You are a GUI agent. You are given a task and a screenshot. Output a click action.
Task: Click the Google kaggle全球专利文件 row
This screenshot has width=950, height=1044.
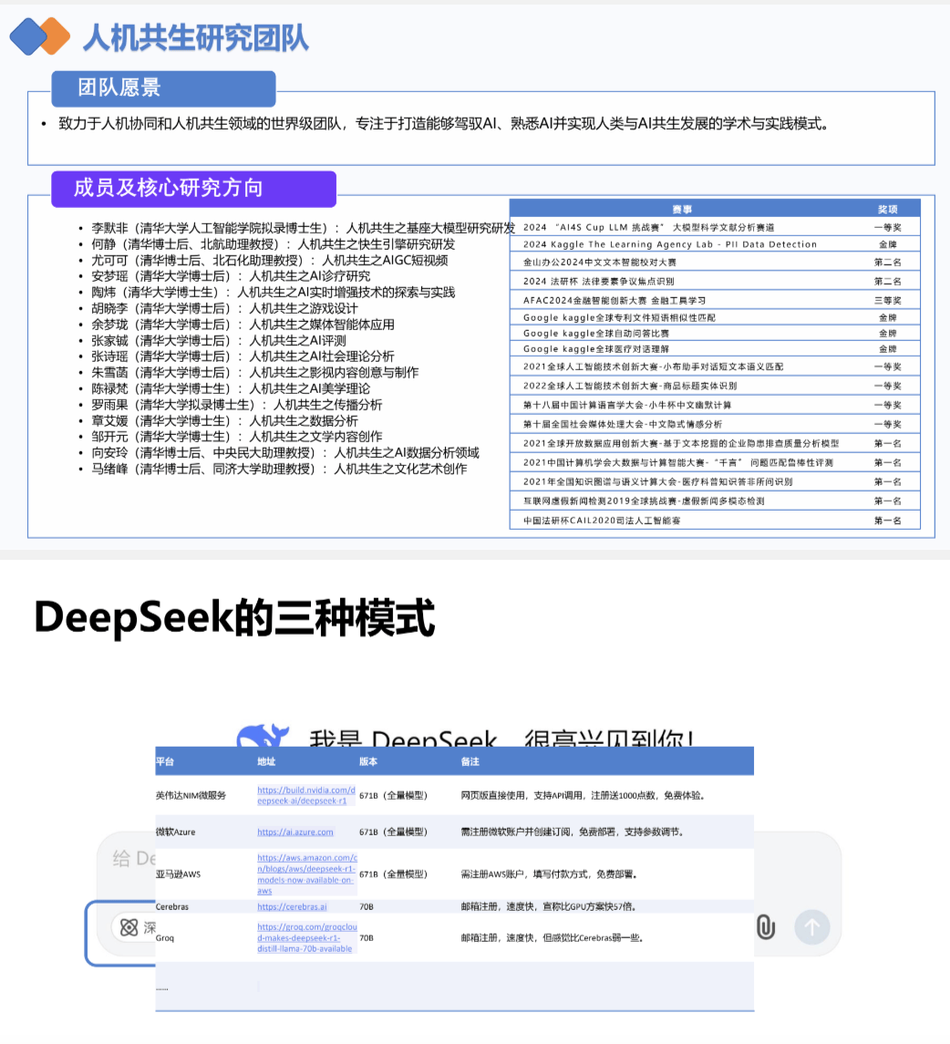(715, 317)
